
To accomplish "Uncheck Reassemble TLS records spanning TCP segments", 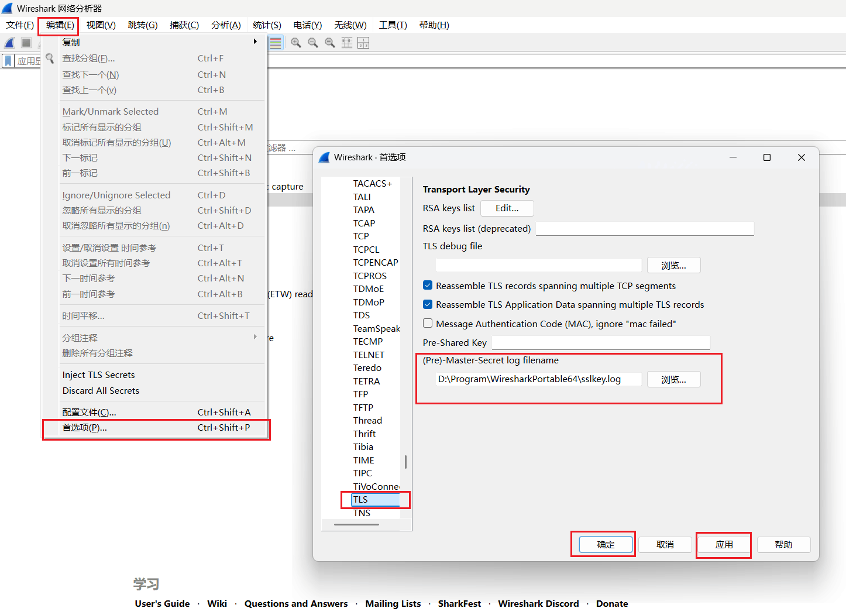I will 428,286.
